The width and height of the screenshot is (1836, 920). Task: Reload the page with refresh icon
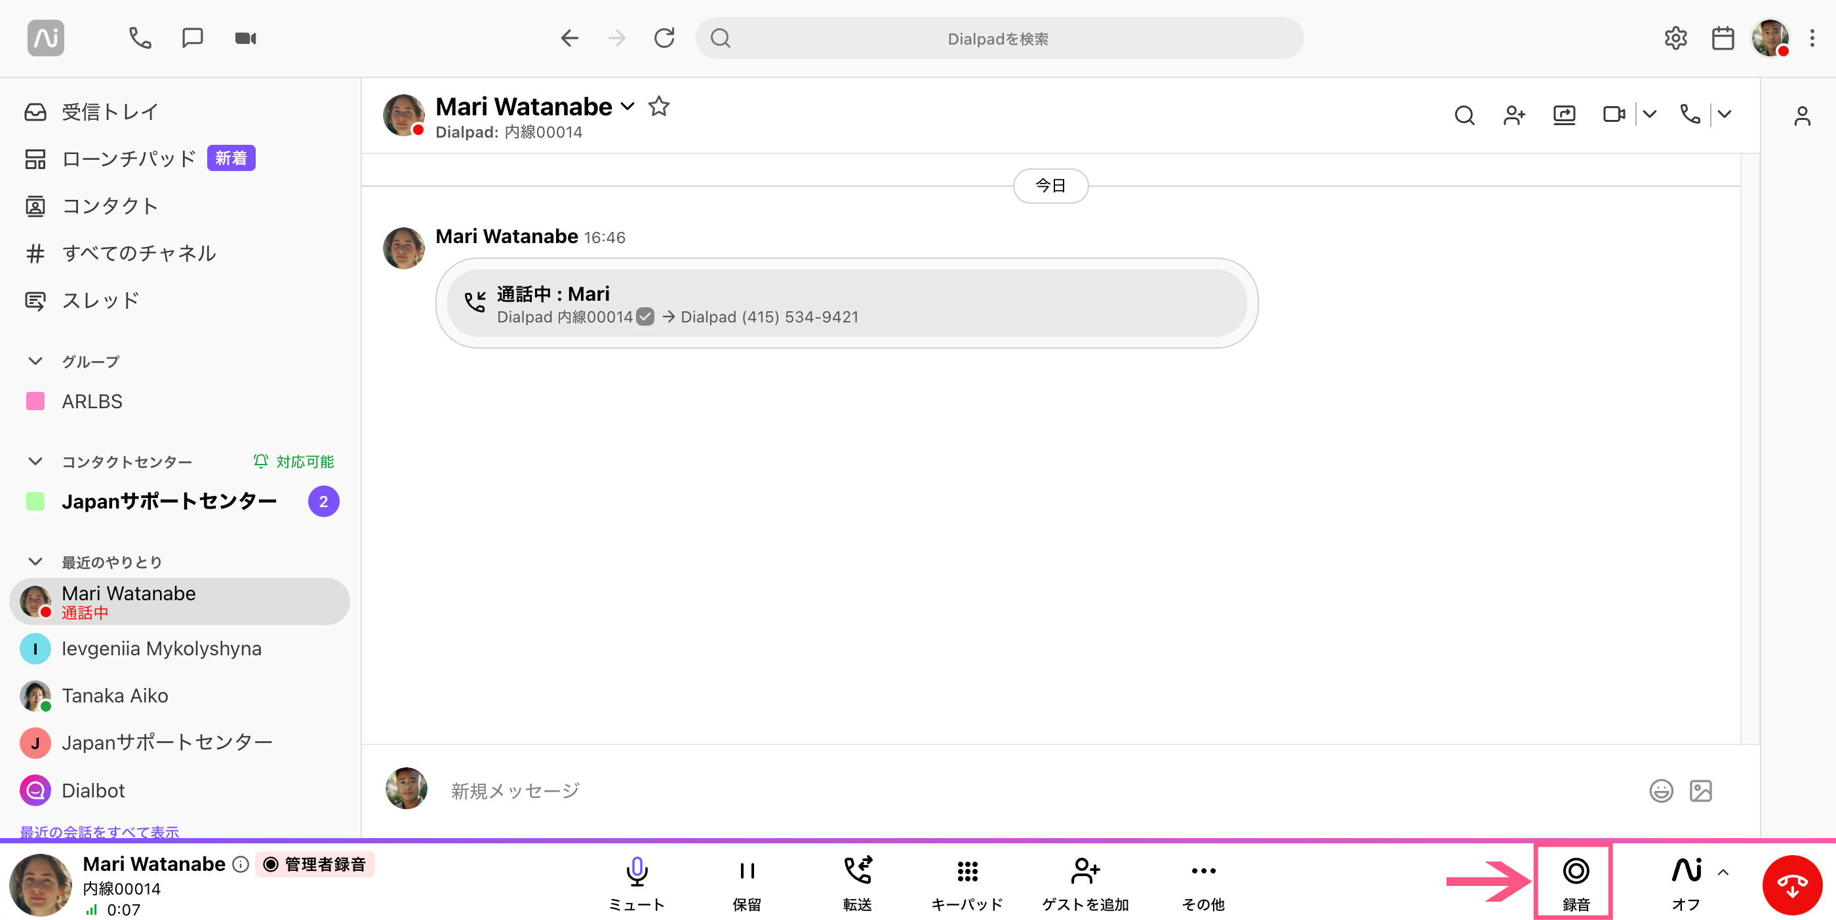(x=664, y=38)
